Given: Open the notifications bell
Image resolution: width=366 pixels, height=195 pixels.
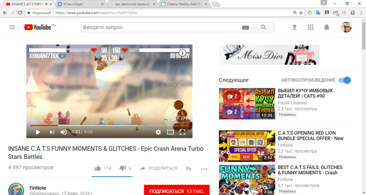Looking at the screenshot, I should [x=327, y=27].
